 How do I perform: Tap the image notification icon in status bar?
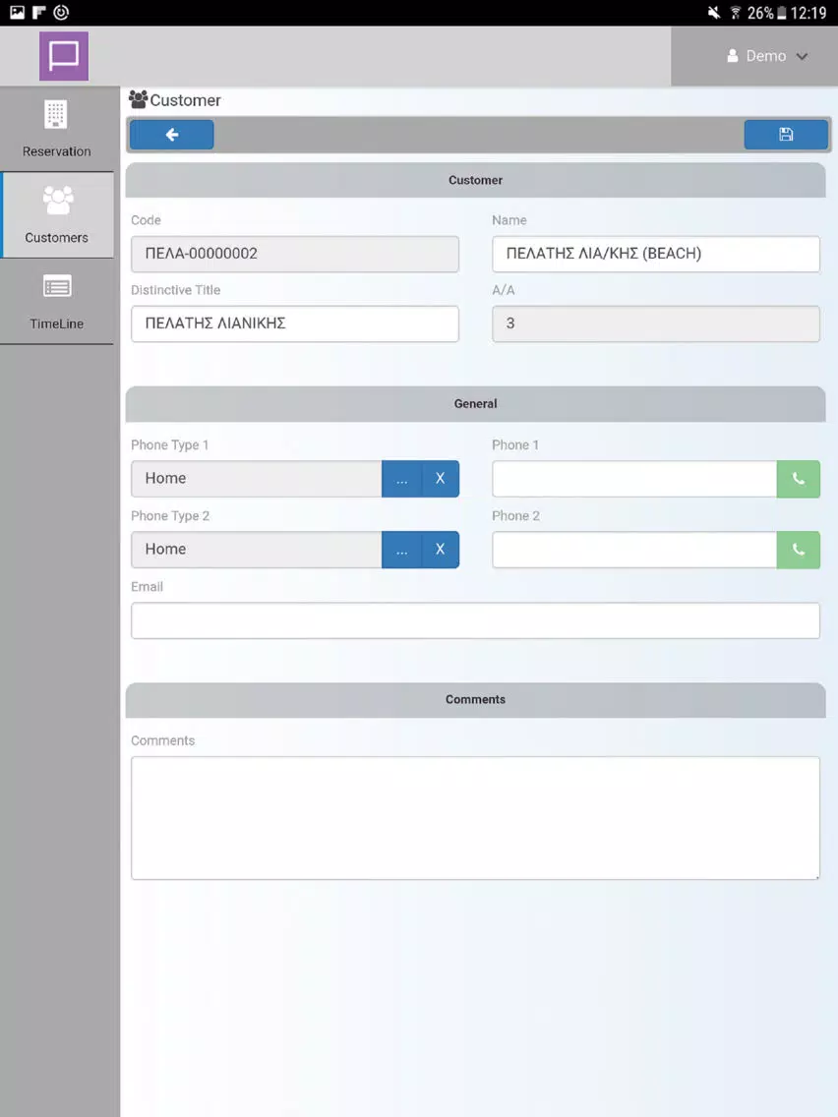click(x=17, y=12)
